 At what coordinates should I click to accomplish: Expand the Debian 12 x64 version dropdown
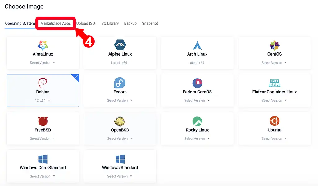42,100
